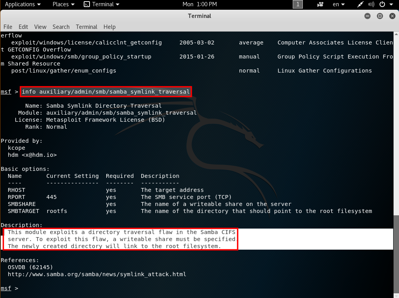Click the wired network connection icon

[361, 4]
